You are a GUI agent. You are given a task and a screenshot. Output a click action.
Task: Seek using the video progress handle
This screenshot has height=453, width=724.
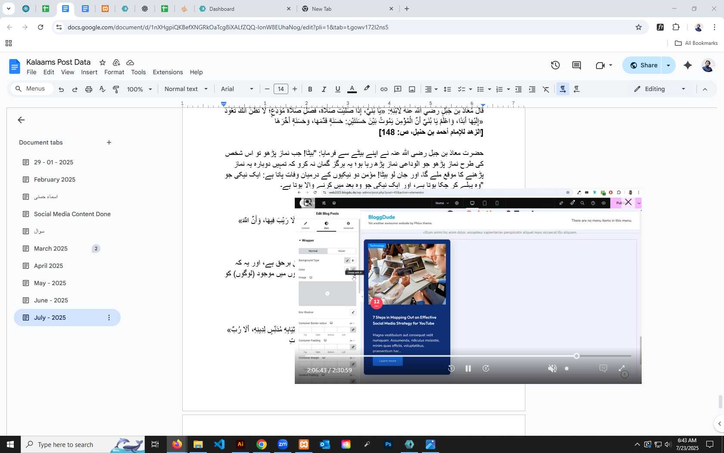pyautogui.click(x=577, y=356)
